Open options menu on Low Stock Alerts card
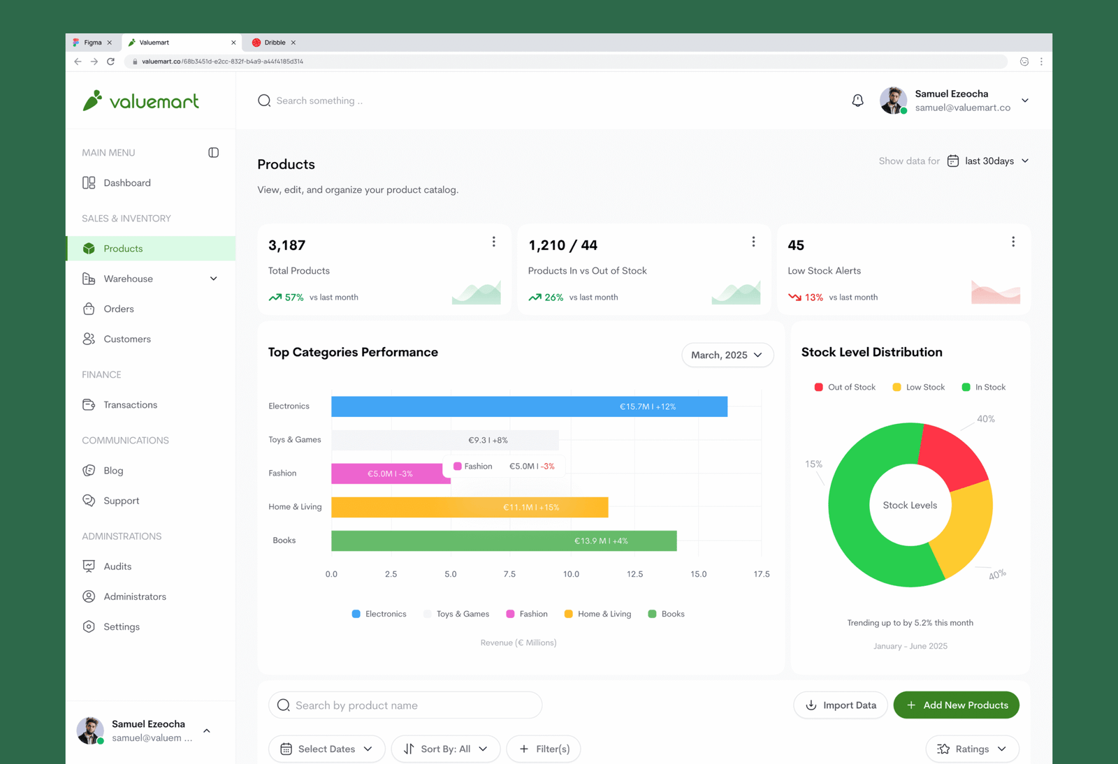 (x=1012, y=242)
